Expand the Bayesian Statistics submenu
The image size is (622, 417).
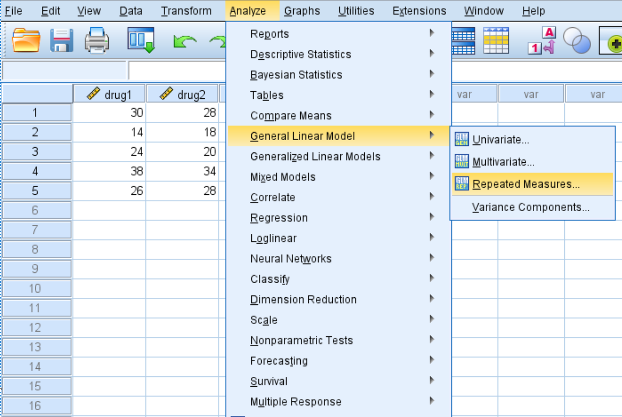pyautogui.click(x=339, y=75)
